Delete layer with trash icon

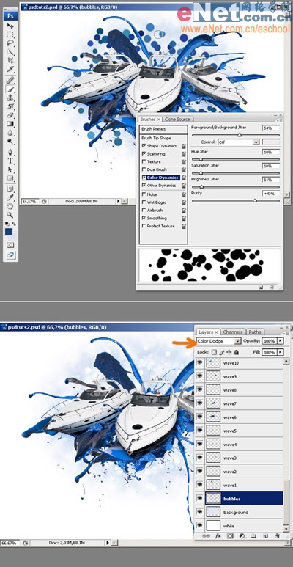click(277, 536)
